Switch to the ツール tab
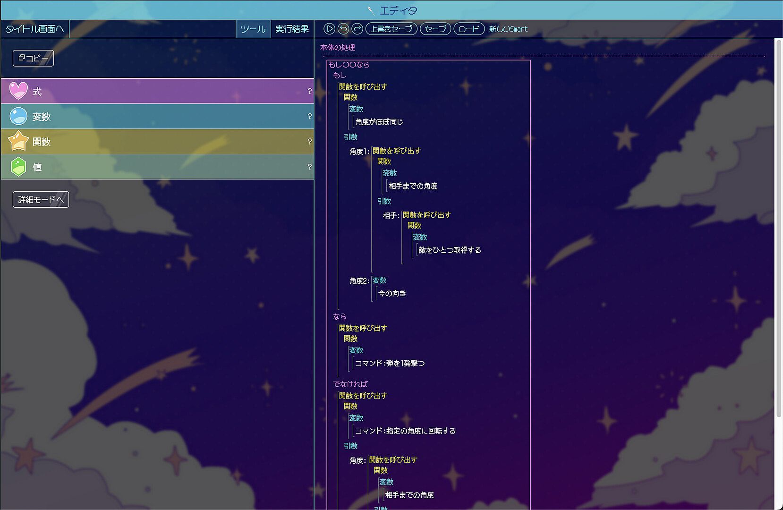Viewport: 783px width, 510px height. point(253,29)
